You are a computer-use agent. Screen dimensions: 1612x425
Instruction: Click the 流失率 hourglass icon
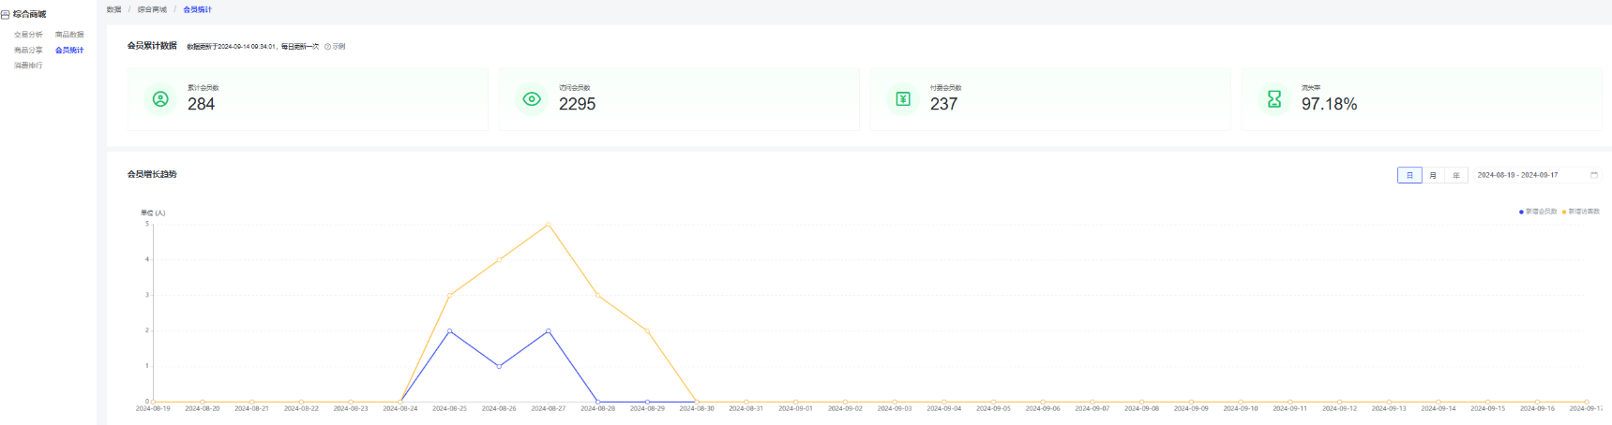tap(1274, 98)
